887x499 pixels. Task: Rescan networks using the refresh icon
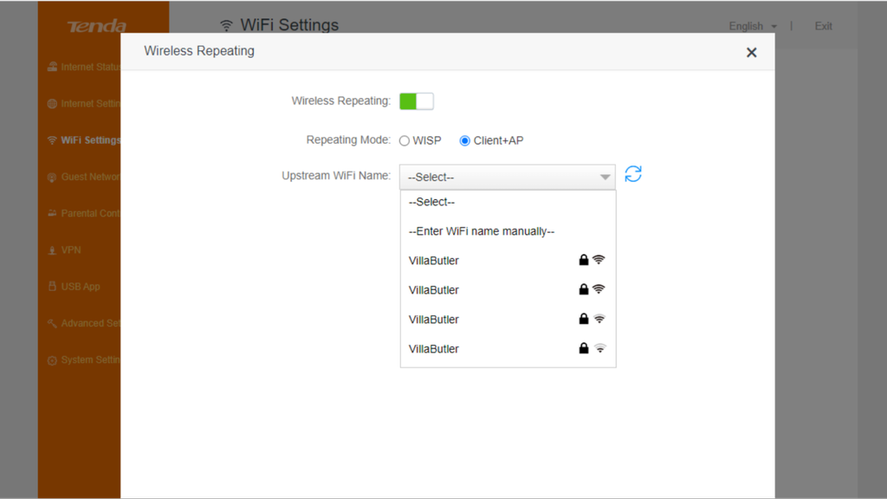point(632,174)
